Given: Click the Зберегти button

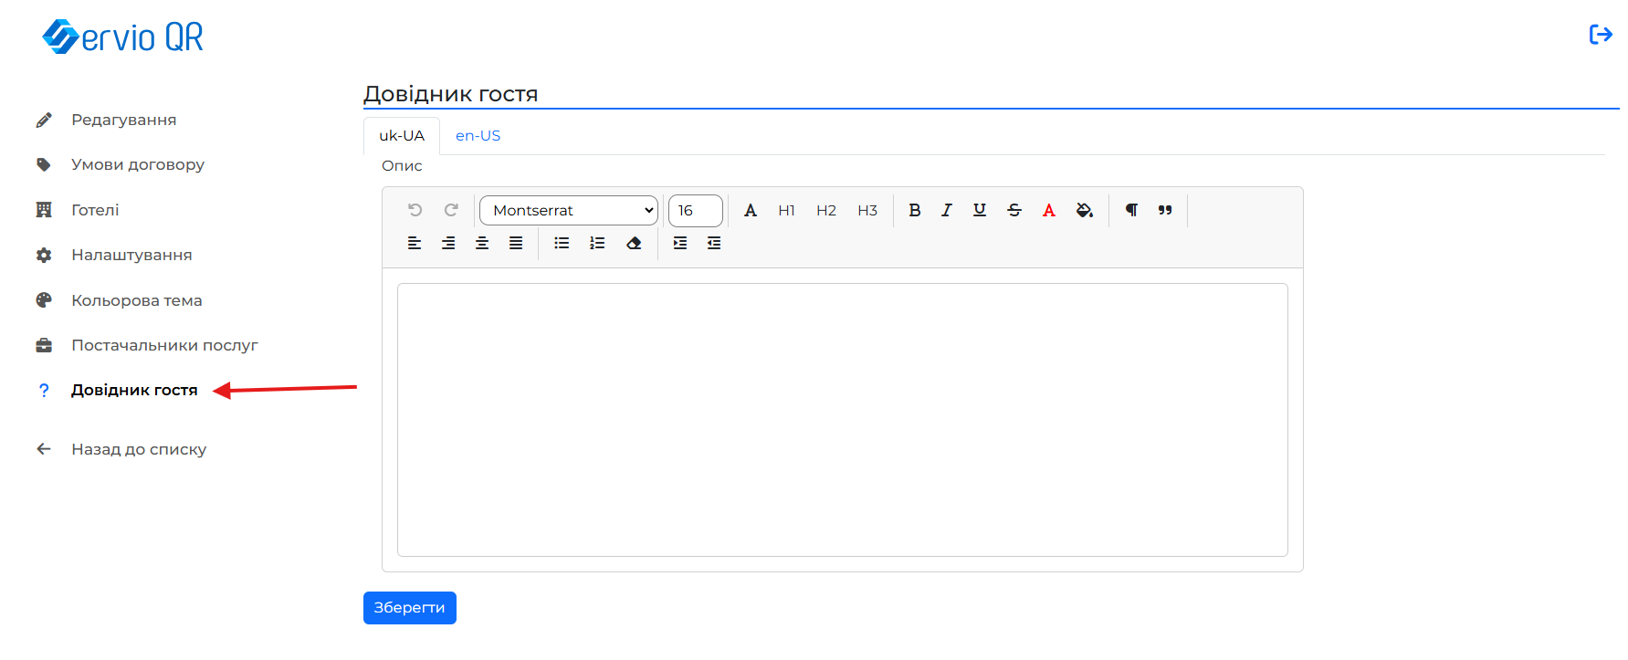Looking at the screenshot, I should pyautogui.click(x=409, y=608).
